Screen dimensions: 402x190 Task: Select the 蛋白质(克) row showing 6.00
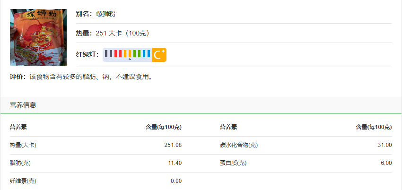[306, 163]
